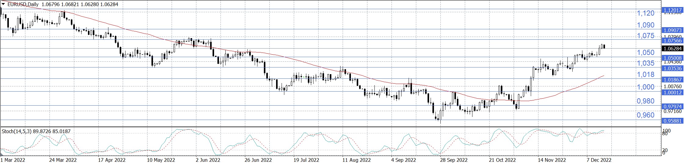Select the blue 1,000 text annotation
Image resolution: width=685 pixels, height=163 pixels.
click(x=645, y=87)
